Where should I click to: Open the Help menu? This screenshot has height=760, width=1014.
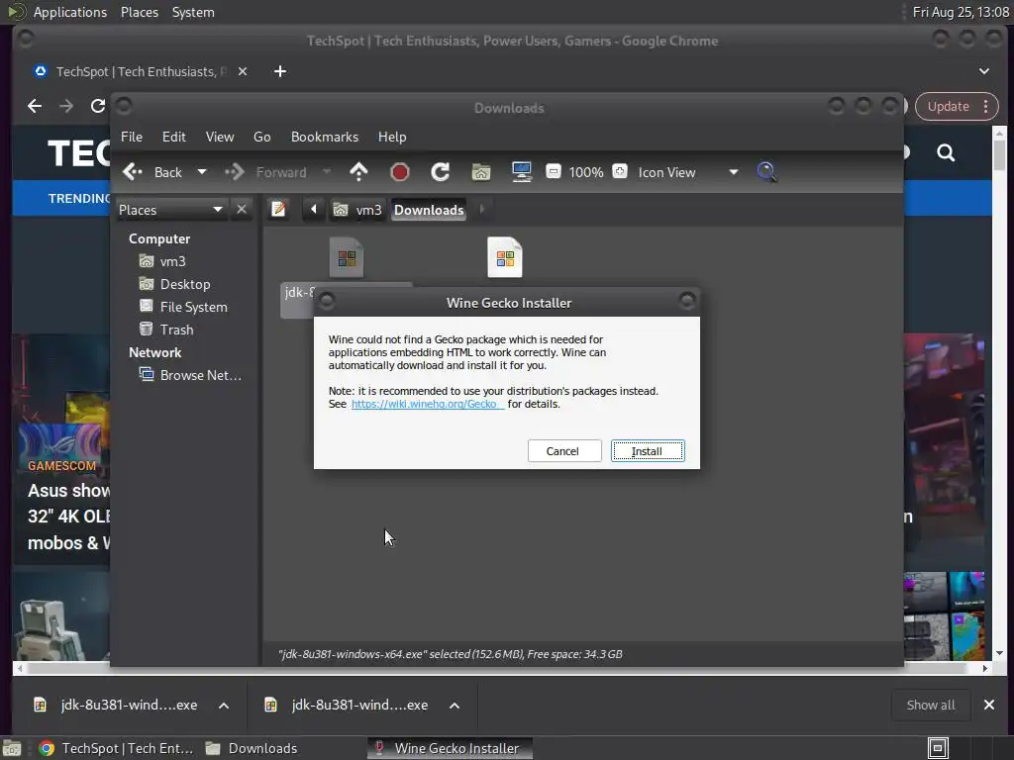392,137
